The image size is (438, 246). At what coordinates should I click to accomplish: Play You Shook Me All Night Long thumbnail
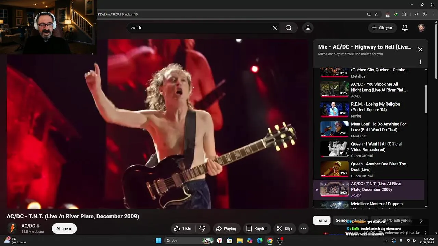pyautogui.click(x=334, y=90)
